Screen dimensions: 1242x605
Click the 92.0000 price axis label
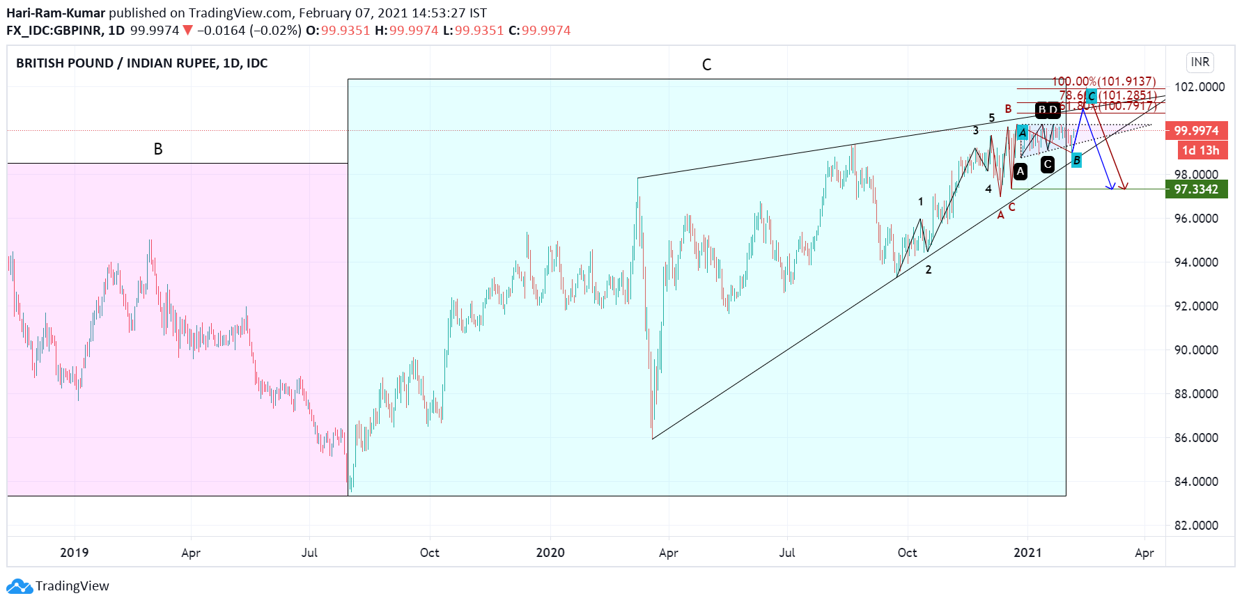[x=1196, y=306]
